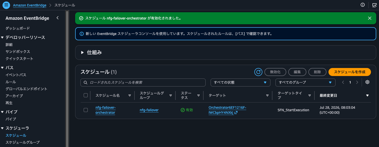Click the info icon in blue banner
The image size is (379, 147).
point(81,34)
